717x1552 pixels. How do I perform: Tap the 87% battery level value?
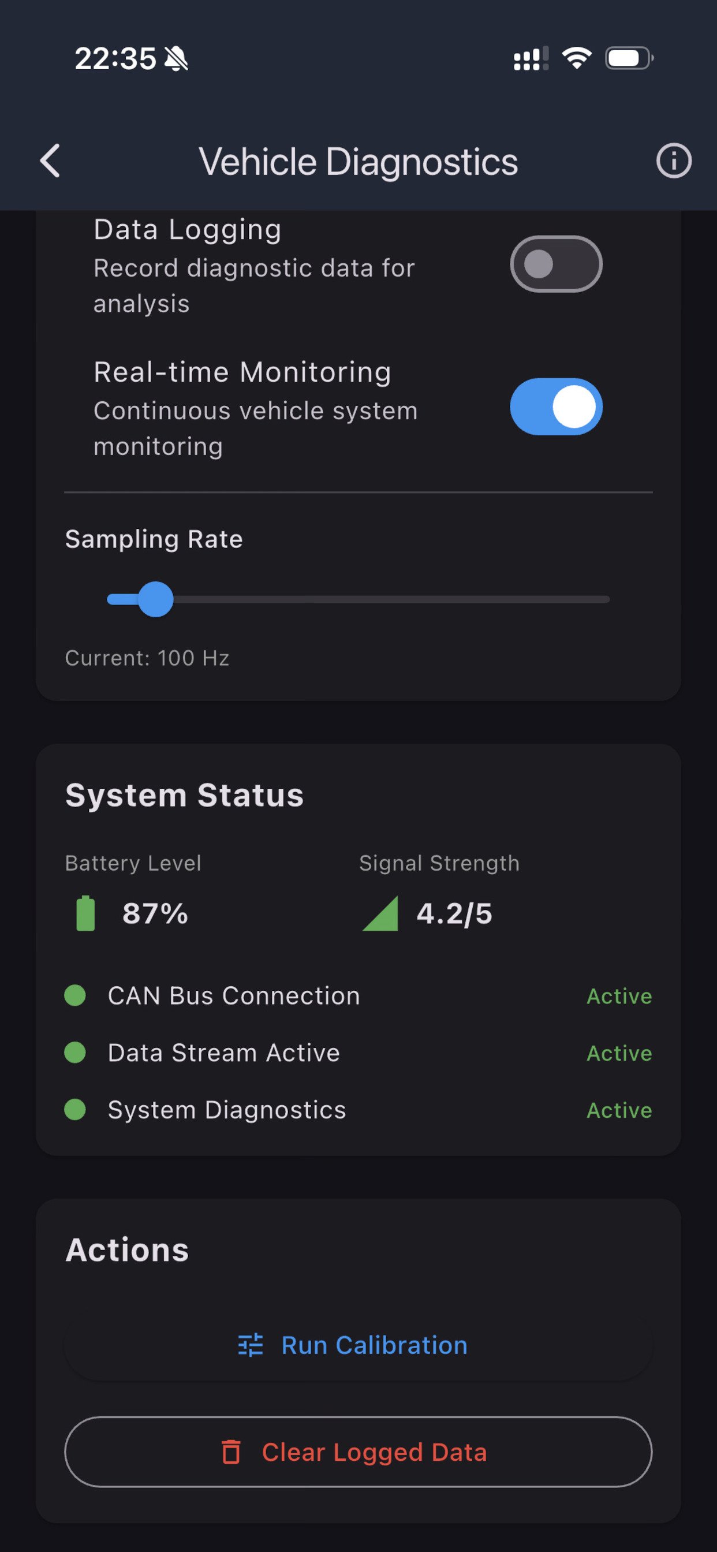click(155, 913)
